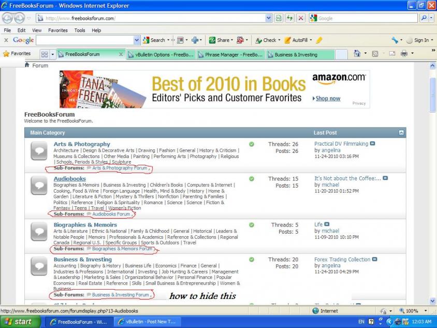Open the File menu

8,30
